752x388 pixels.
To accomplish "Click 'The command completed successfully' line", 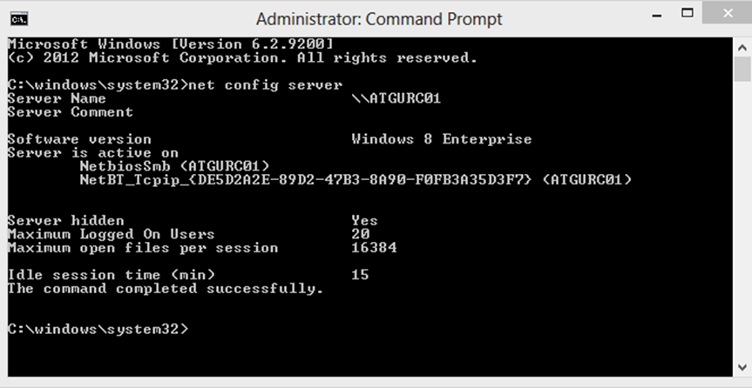I will 166,289.
